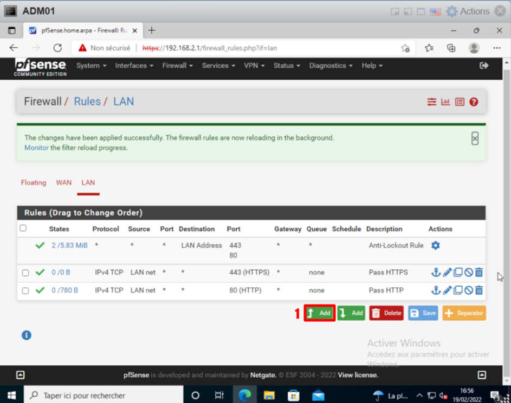Open the Diagnostics dropdown menu
Screen dimensions: 511x403
[x=331, y=65]
